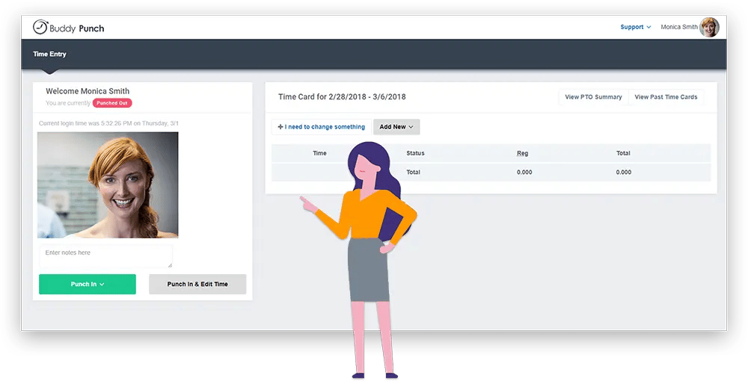The width and height of the screenshot is (748, 381).
Task: Click Monica Smith's webcam photo
Action: 108,185
